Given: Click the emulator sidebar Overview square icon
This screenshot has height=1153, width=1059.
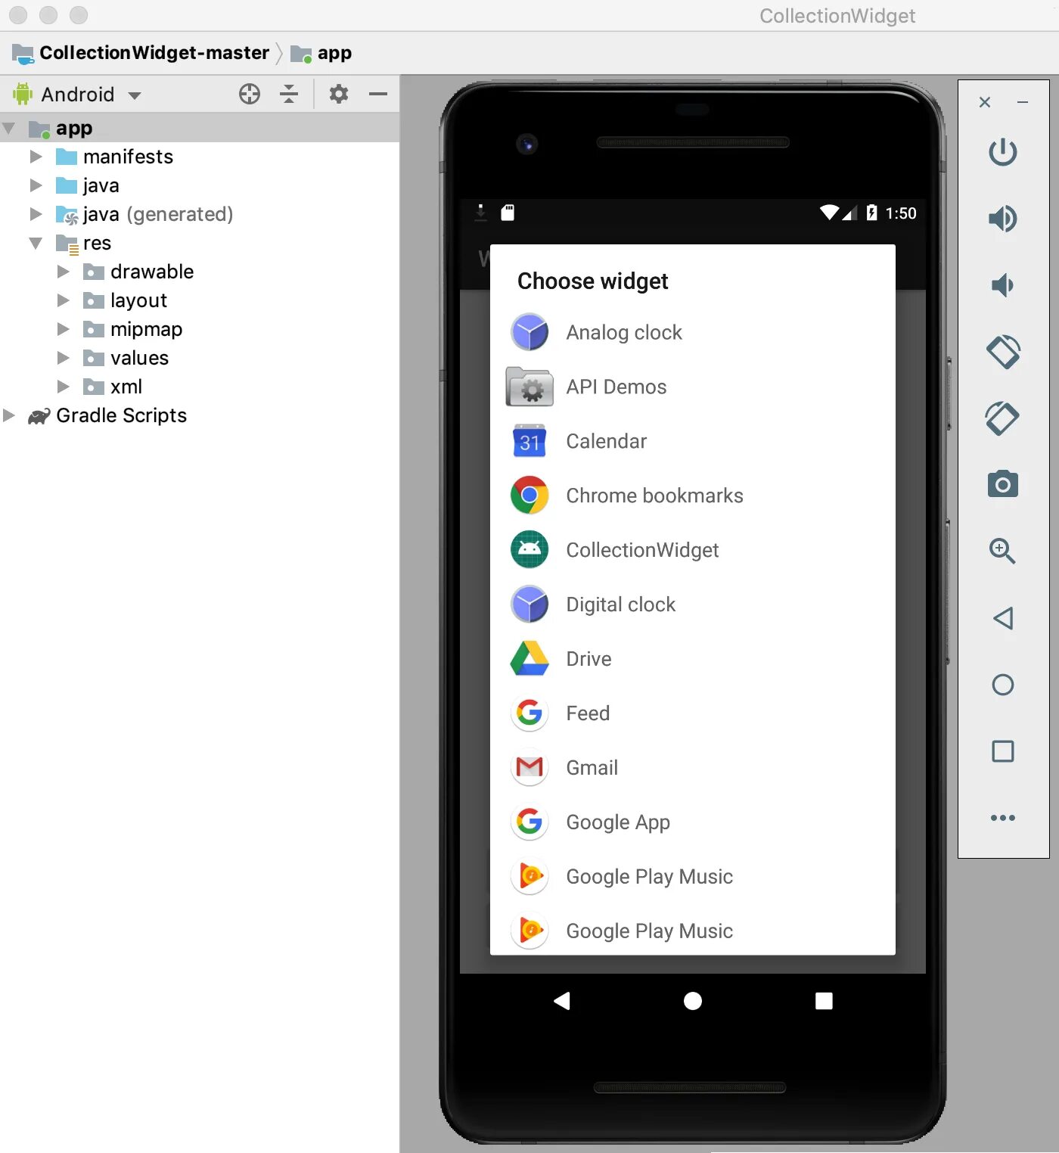Looking at the screenshot, I should click(x=1003, y=751).
